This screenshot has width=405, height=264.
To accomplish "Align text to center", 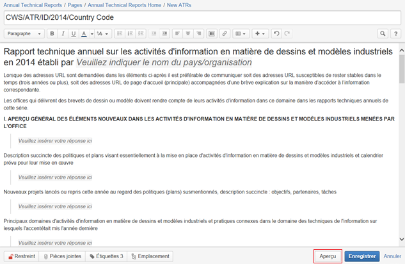I will click(188, 33).
